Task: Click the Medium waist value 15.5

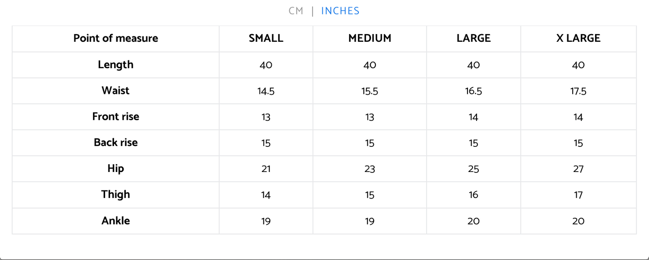Action: [370, 92]
